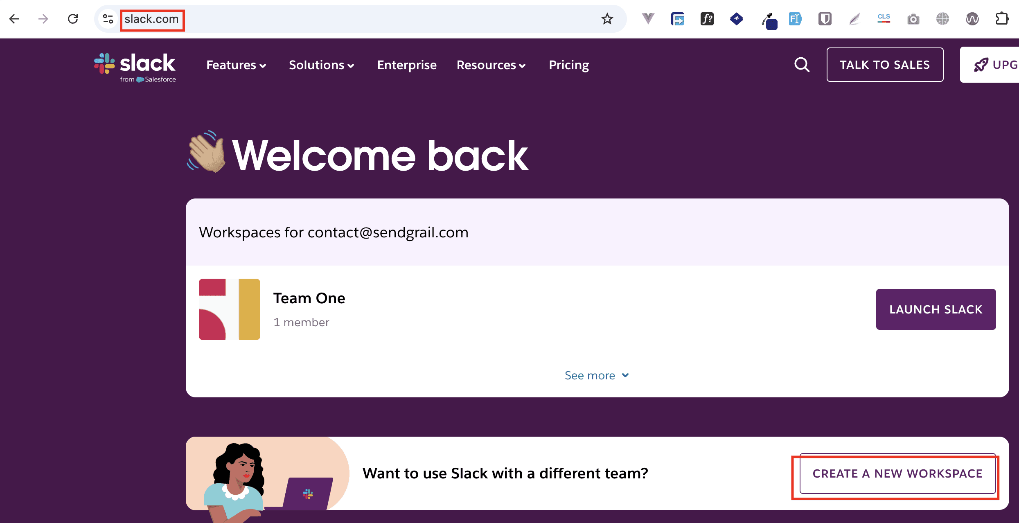The width and height of the screenshot is (1019, 523).
Task: Open site search with magnifier icon
Action: (802, 65)
